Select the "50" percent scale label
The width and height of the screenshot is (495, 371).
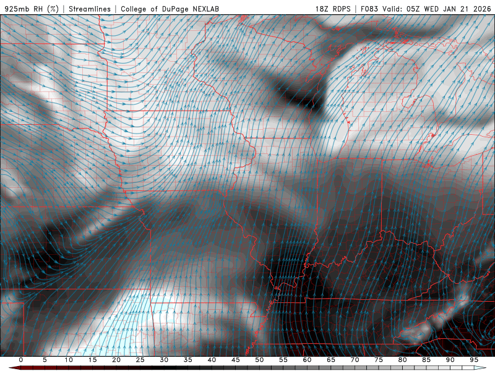[259, 360]
